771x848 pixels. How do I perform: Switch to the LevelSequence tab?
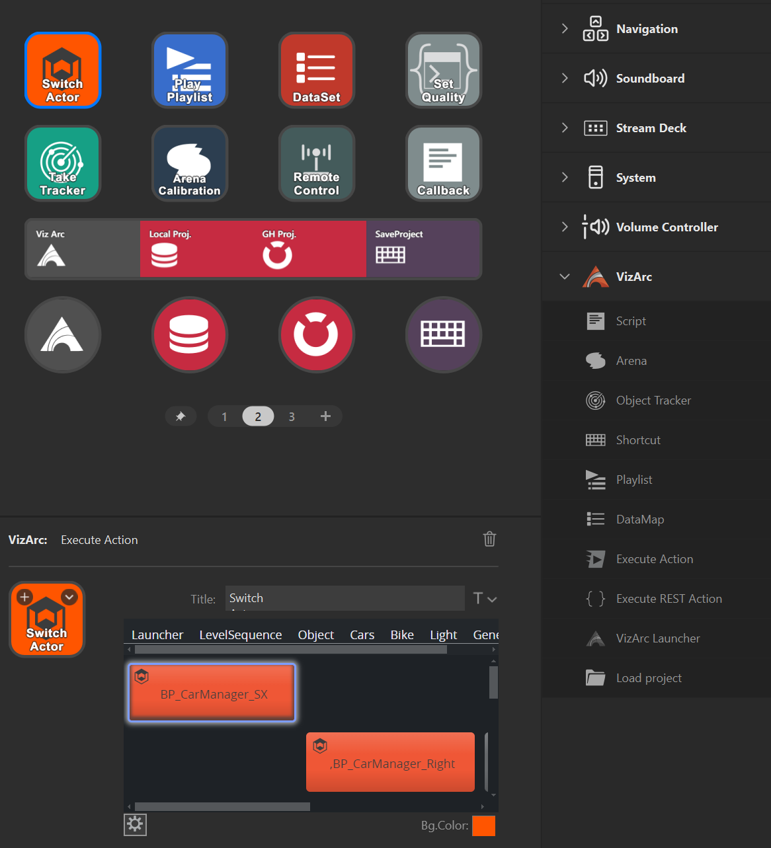point(241,635)
